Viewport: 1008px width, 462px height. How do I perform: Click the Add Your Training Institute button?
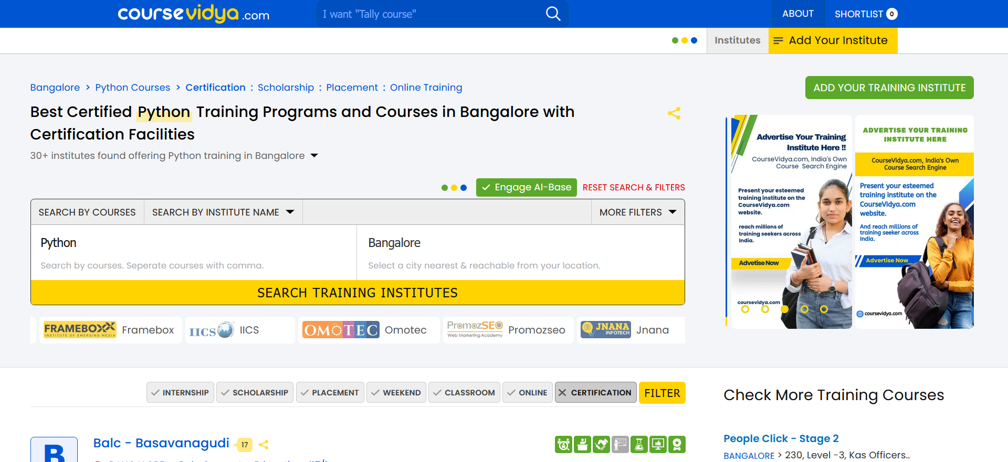[889, 88]
